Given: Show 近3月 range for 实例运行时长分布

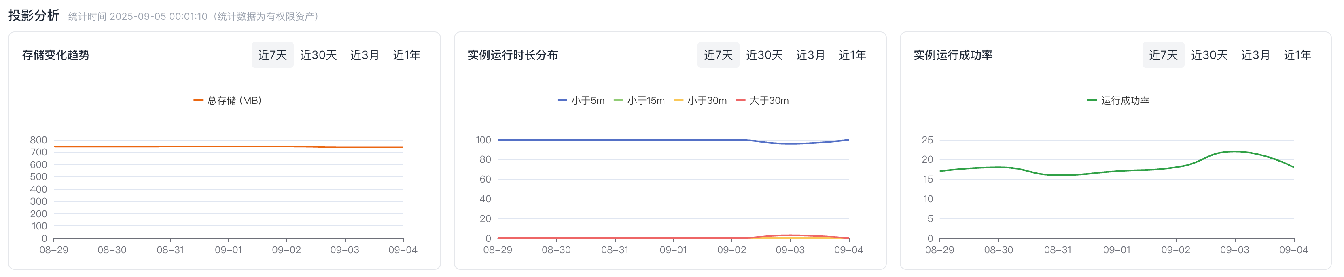Looking at the screenshot, I should pos(810,55).
